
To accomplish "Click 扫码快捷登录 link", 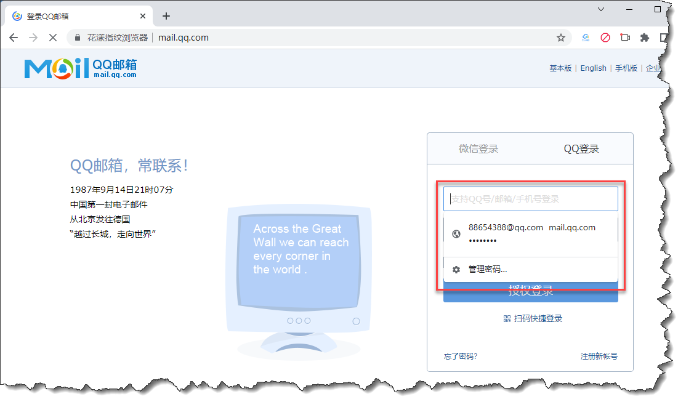I will [x=538, y=318].
